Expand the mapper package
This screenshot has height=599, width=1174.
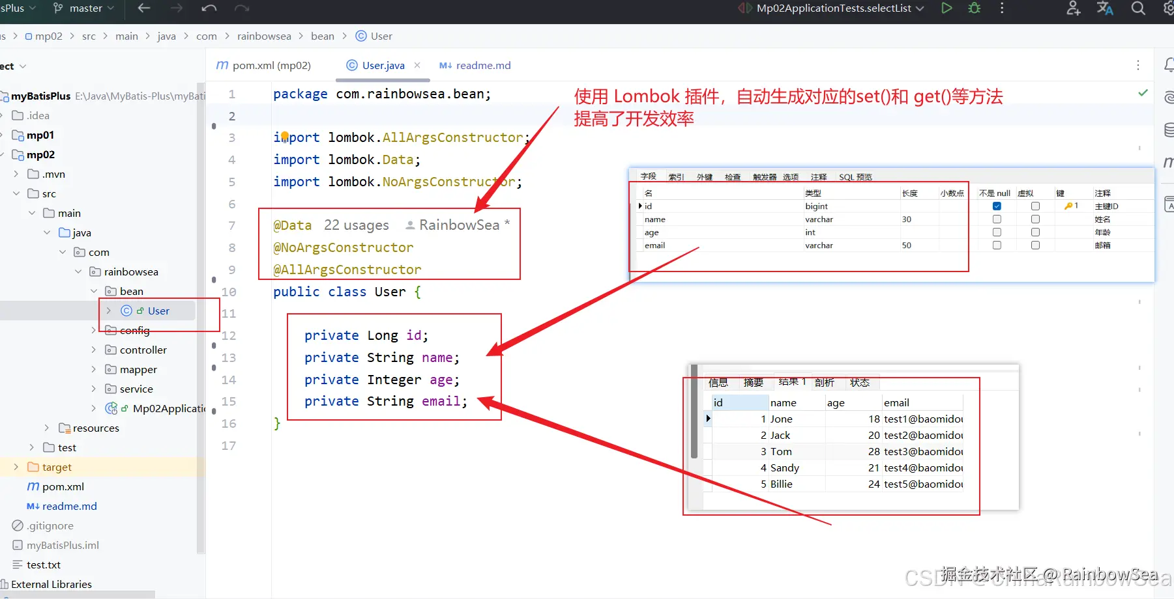coord(93,369)
